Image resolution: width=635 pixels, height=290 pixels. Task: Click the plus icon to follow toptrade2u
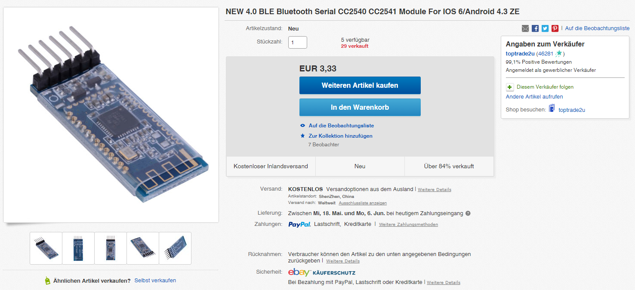pos(509,87)
